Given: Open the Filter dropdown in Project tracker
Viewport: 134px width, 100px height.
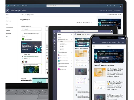Looking at the screenshot, I should tap(79, 23).
